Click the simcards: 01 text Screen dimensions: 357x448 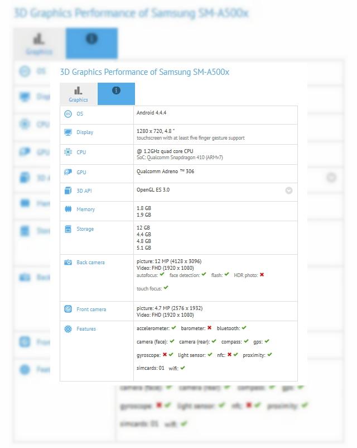[x=151, y=368]
